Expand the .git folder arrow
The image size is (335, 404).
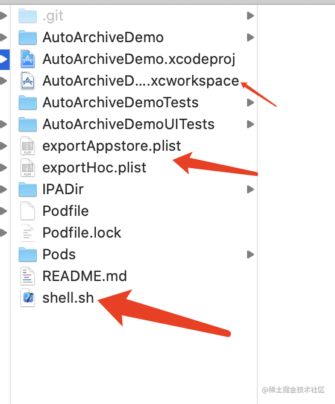pyautogui.click(x=250, y=16)
